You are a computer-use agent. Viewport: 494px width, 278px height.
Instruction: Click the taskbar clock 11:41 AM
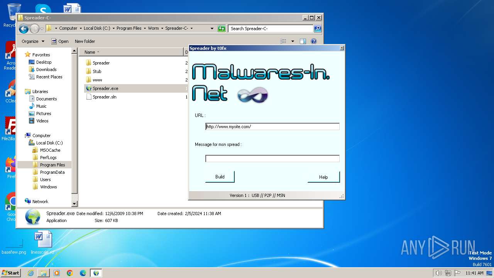(x=474, y=273)
